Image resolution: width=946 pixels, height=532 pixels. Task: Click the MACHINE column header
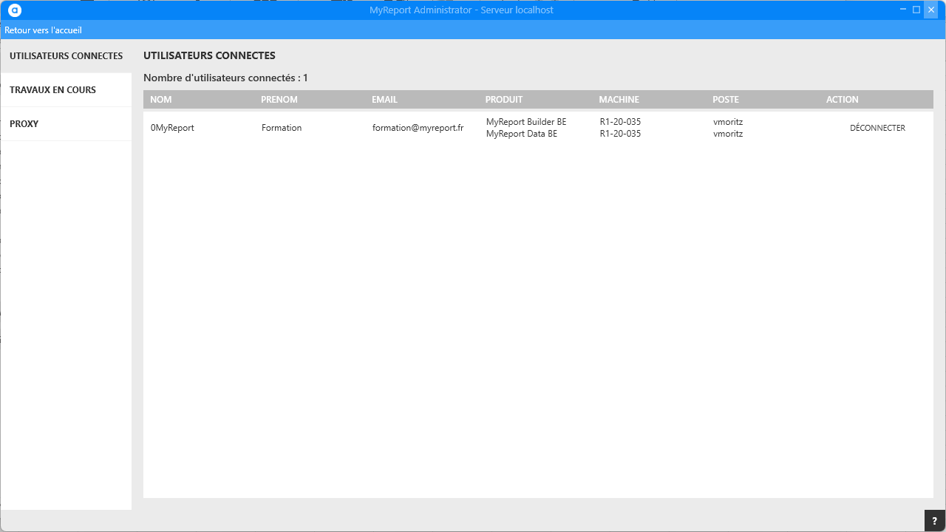tap(619, 100)
